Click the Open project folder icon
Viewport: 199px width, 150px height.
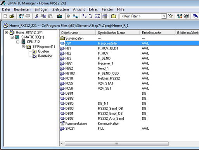pos(12,16)
